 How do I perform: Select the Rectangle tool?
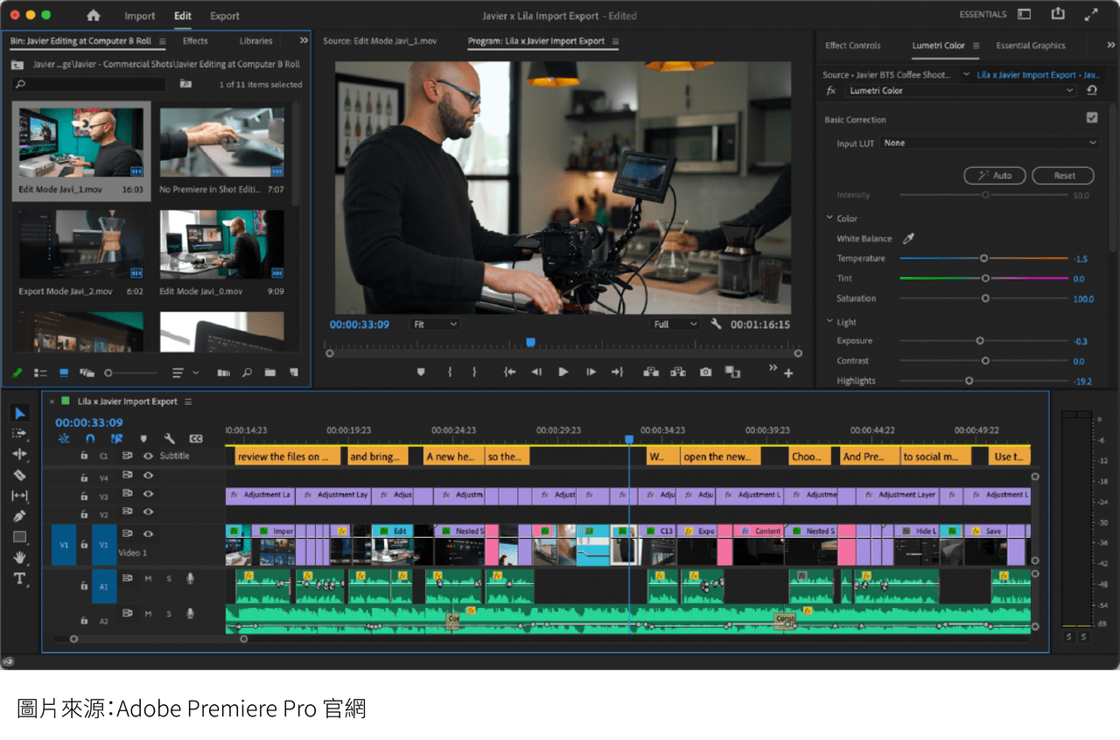[x=20, y=537]
